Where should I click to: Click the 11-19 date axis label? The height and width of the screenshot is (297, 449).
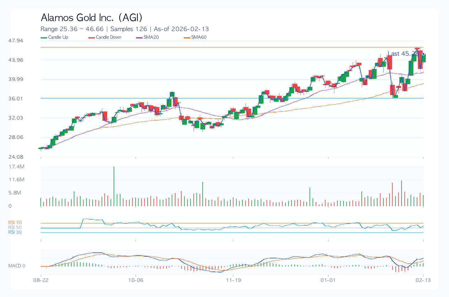[x=233, y=280]
